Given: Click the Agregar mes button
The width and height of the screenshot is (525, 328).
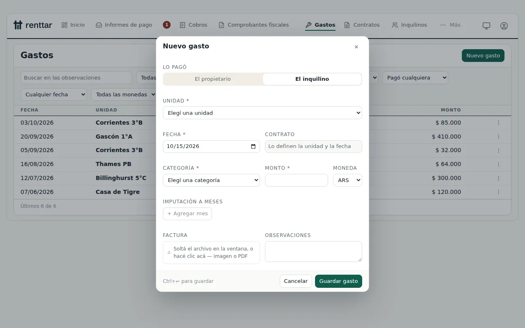Looking at the screenshot, I should click(x=187, y=214).
